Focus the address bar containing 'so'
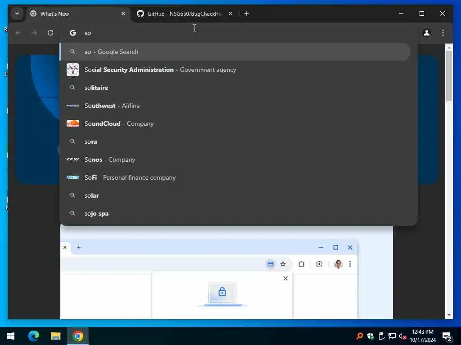Image resolution: width=461 pixels, height=345 pixels. click(238, 33)
